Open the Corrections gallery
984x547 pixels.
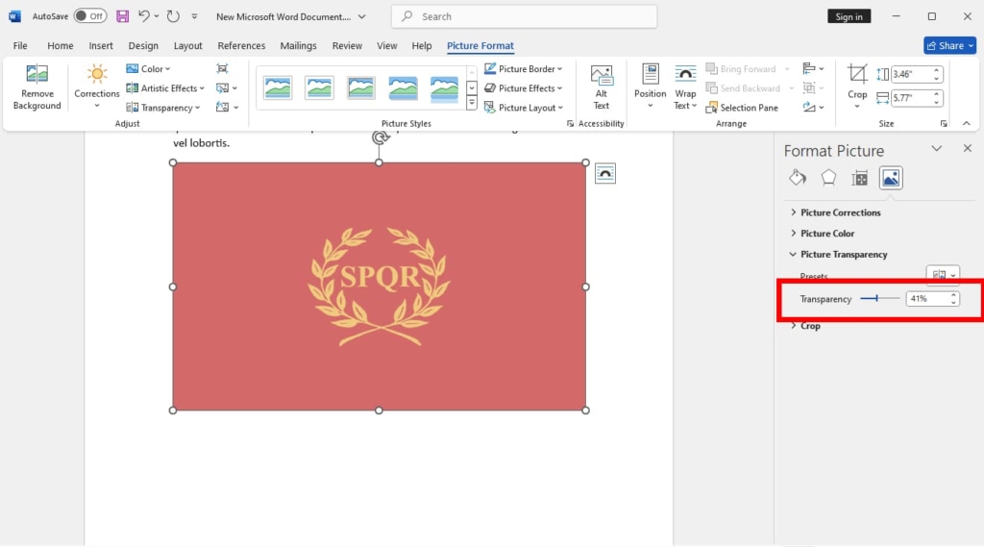pyautogui.click(x=97, y=87)
